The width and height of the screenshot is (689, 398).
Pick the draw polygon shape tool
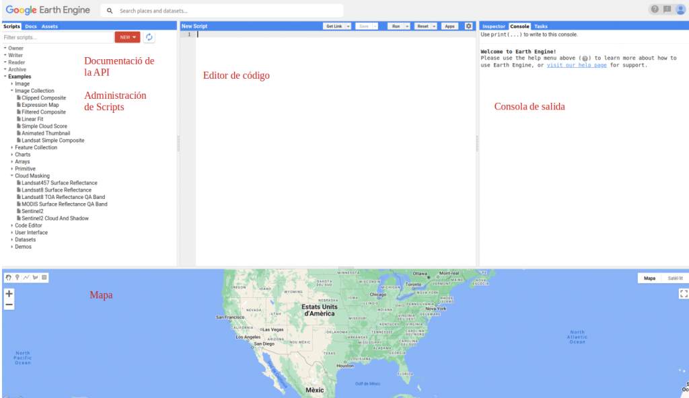click(35, 277)
